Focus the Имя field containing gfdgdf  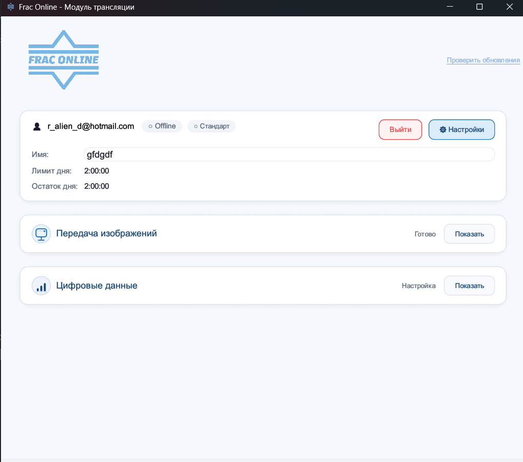pos(289,155)
